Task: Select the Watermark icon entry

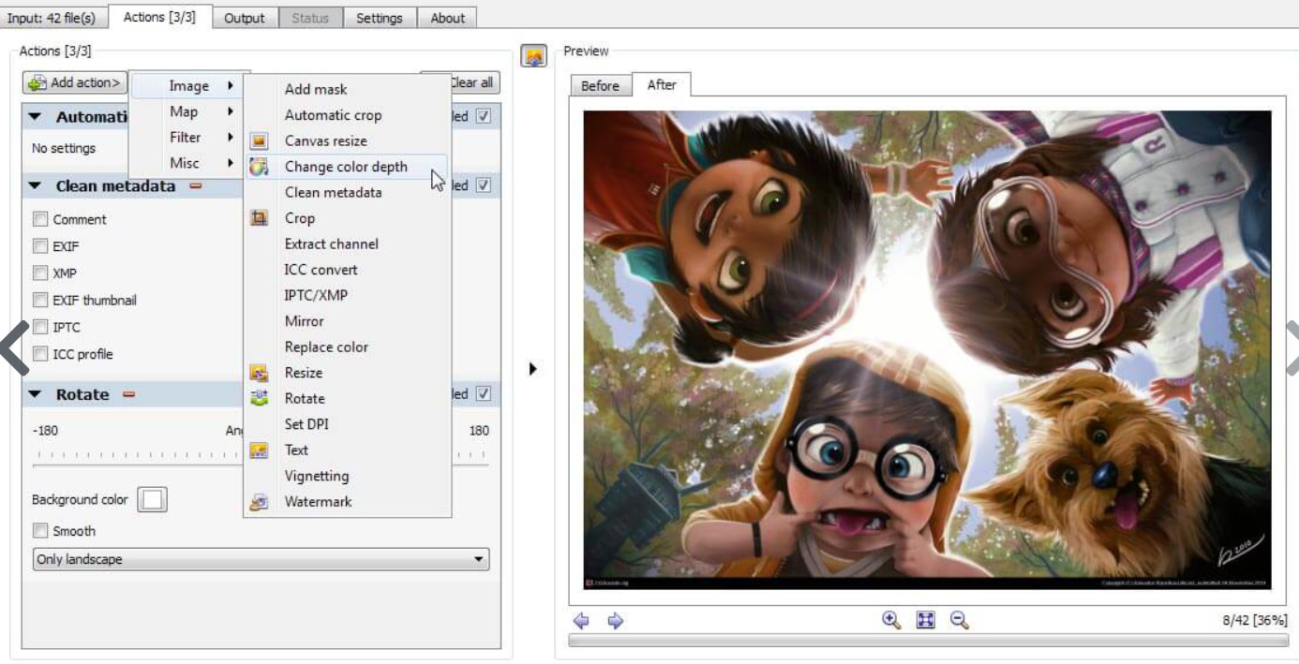Action: pos(260,502)
